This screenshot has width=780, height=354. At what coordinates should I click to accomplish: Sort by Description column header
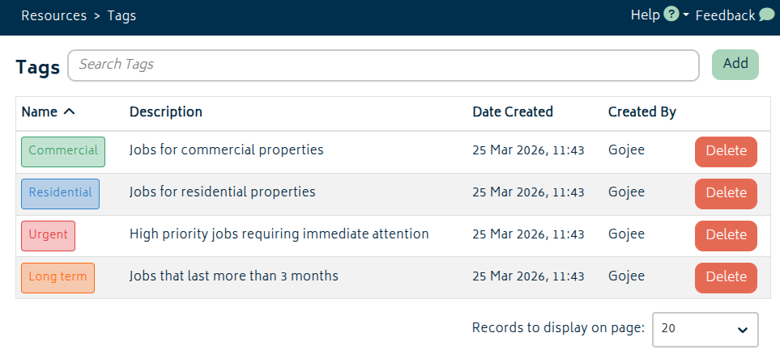pos(166,112)
